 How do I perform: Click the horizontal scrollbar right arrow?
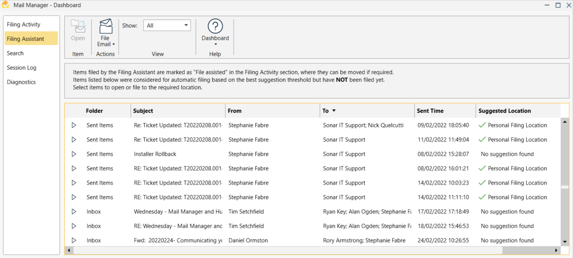[x=556, y=250]
